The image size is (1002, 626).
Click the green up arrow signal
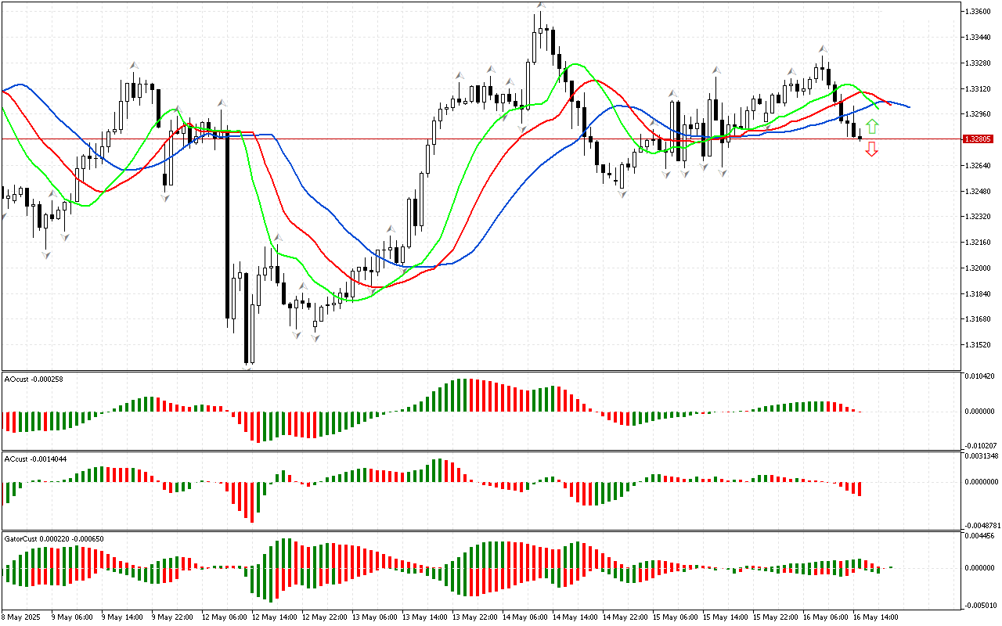(871, 126)
